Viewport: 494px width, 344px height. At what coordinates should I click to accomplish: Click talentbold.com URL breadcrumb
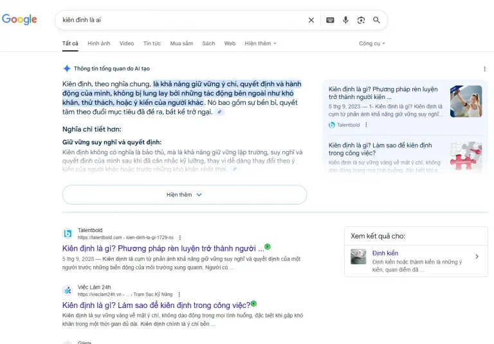coord(125,237)
